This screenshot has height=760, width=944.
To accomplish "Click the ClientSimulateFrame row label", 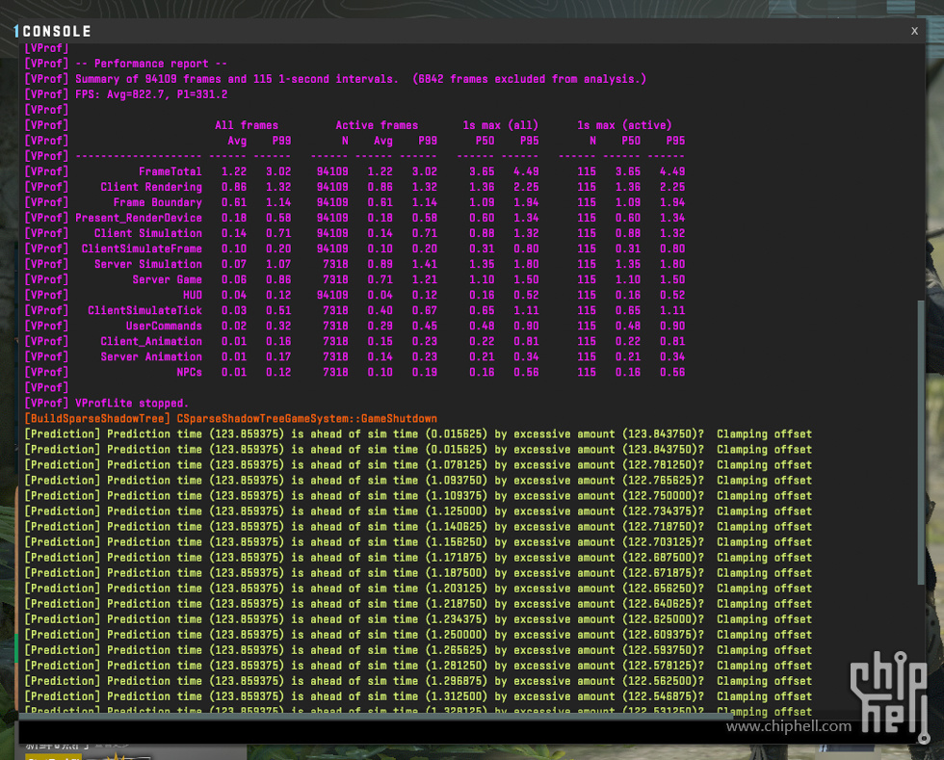I will (x=143, y=249).
